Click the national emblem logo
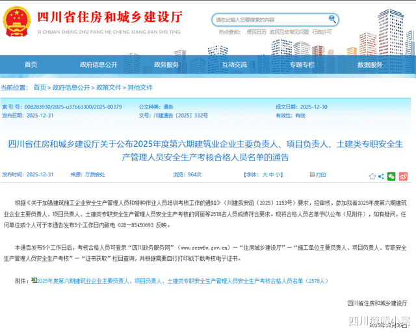 tap(16, 21)
